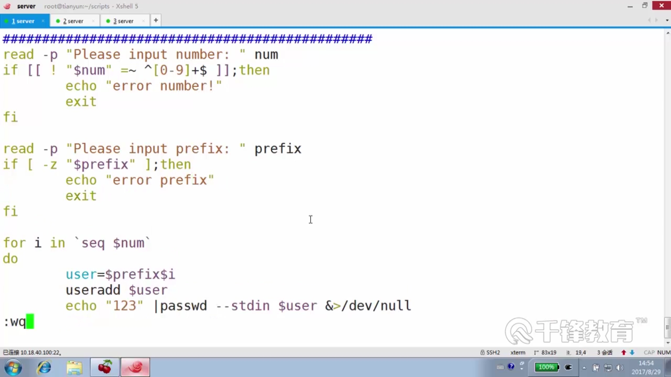Click the 100% battery indicator
The height and width of the screenshot is (377, 671).
coord(547,367)
